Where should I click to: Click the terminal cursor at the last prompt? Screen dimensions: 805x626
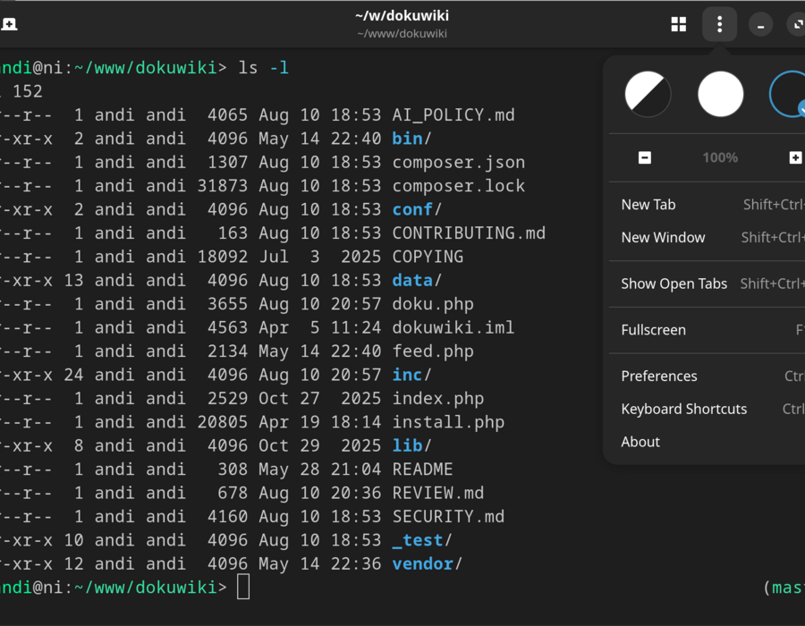point(243,587)
